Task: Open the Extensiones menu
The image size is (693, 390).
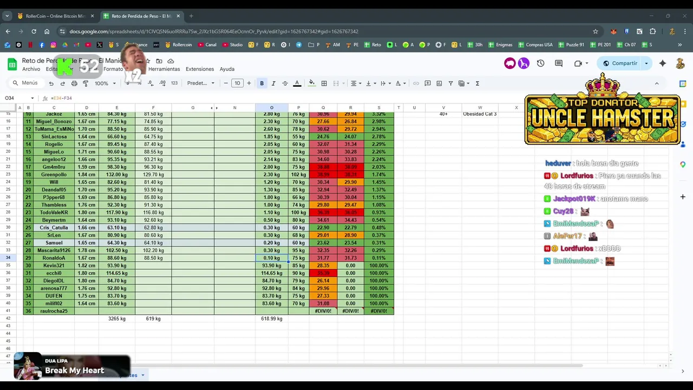Action: [200, 69]
